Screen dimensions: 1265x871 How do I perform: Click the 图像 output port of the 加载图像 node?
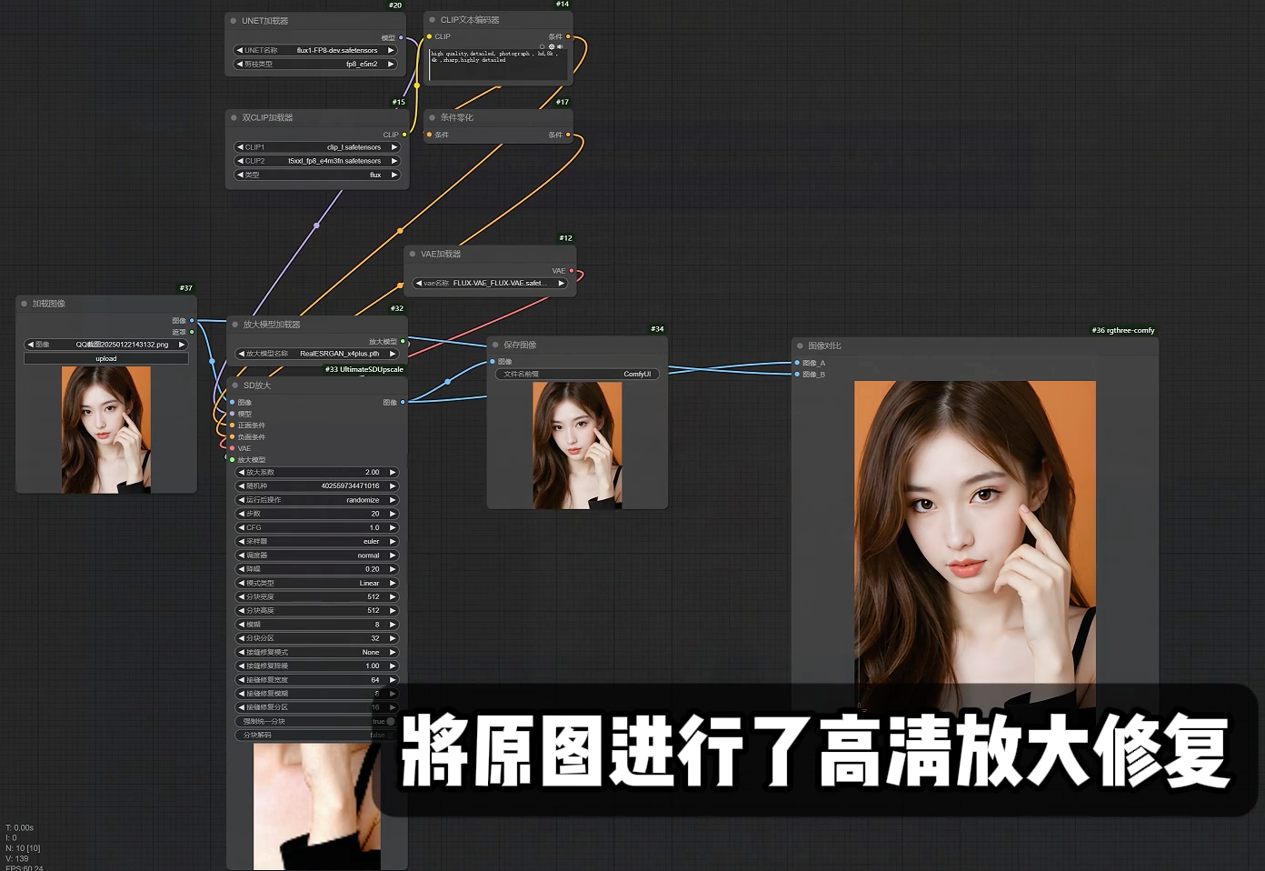pyautogui.click(x=192, y=321)
